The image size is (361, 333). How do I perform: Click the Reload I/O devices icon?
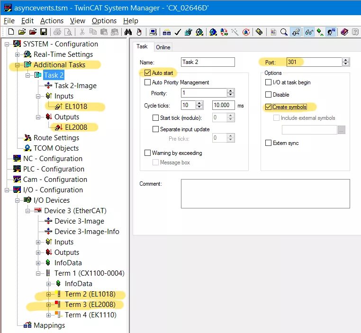[x=224, y=32]
